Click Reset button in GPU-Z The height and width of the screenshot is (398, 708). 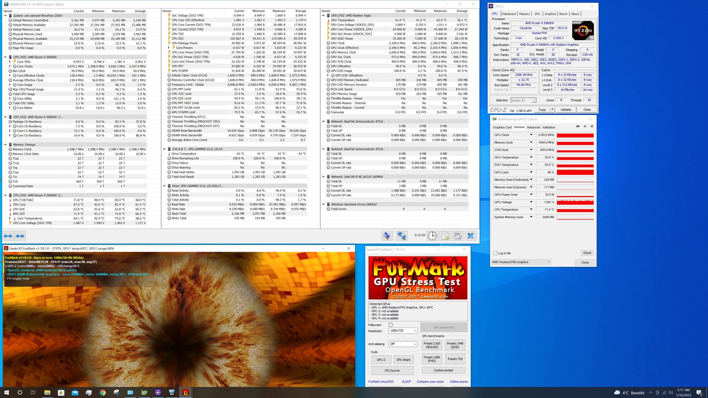pos(587,253)
